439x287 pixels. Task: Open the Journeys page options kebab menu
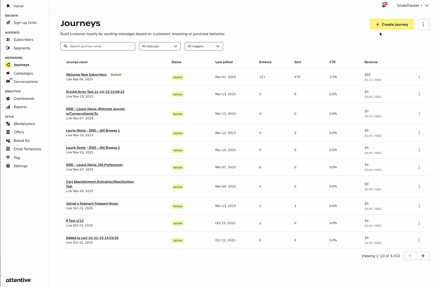coord(423,24)
